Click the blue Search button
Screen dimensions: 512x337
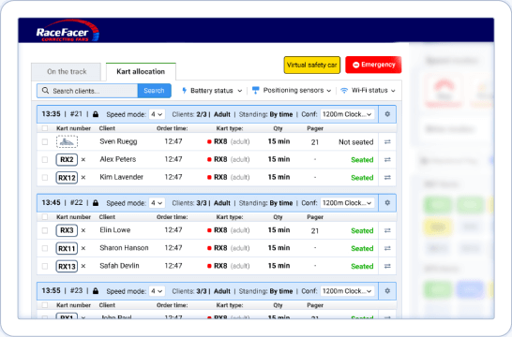click(154, 91)
